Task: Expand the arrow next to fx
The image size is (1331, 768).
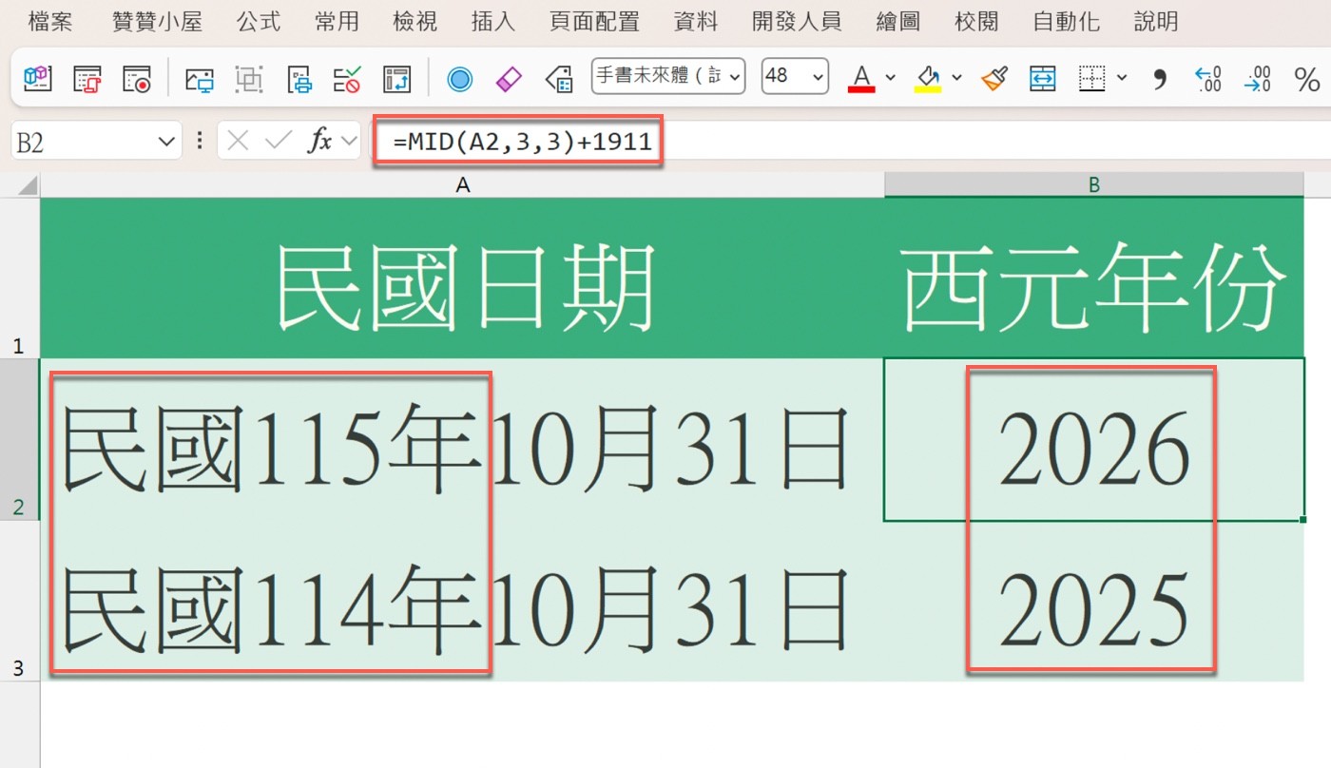Action: click(349, 143)
